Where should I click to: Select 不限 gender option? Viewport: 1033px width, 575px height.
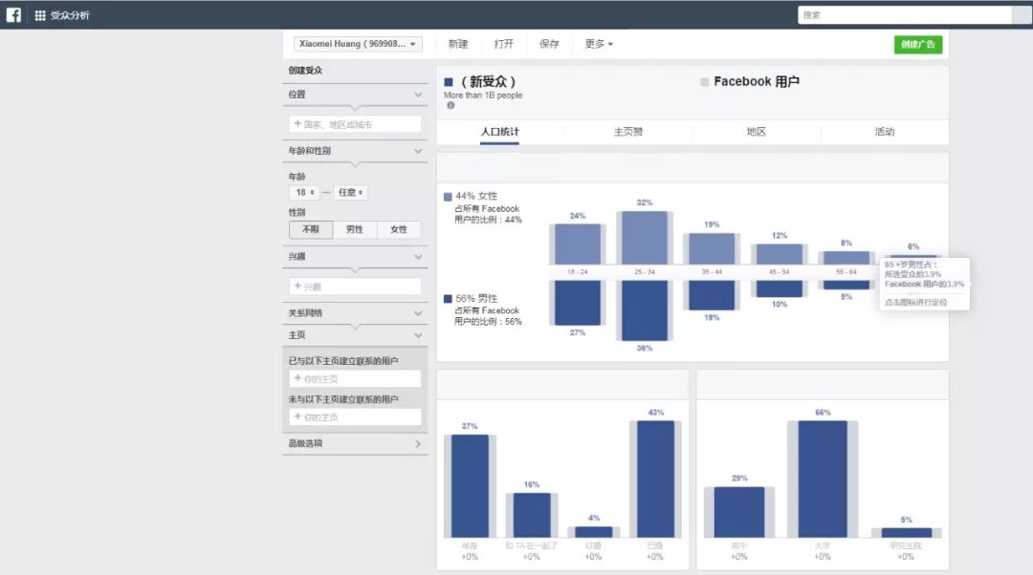pos(311,229)
